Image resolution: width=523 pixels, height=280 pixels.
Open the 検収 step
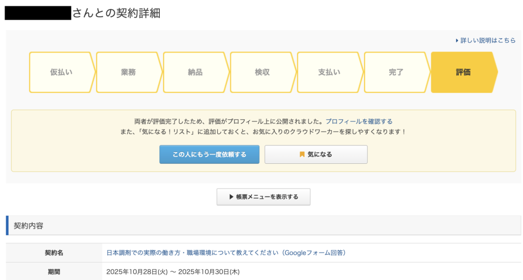coord(262,72)
